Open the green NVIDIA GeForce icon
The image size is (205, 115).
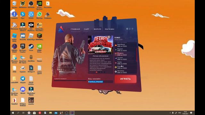point(39,48)
